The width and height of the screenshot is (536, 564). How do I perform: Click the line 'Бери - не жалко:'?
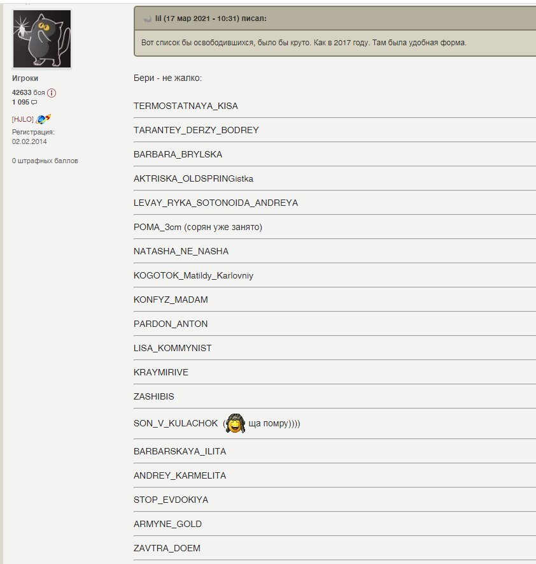[168, 78]
